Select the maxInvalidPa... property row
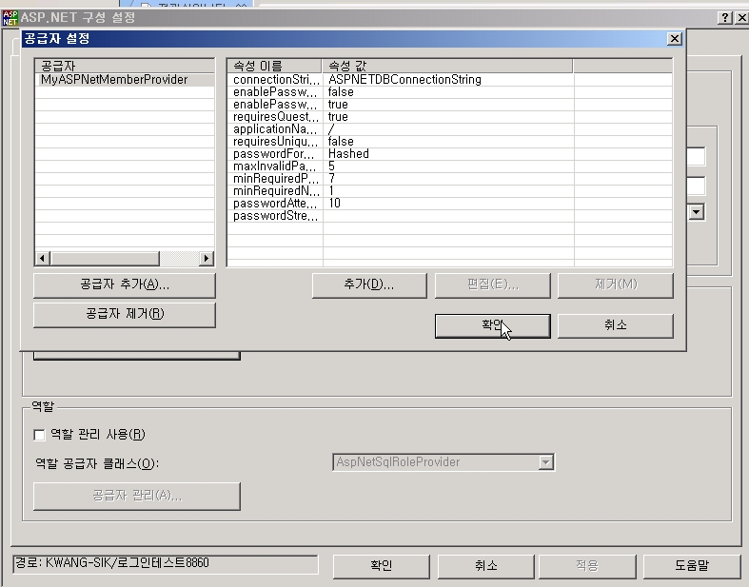The width and height of the screenshot is (749, 587). pyautogui.click(x=449, y=166)
